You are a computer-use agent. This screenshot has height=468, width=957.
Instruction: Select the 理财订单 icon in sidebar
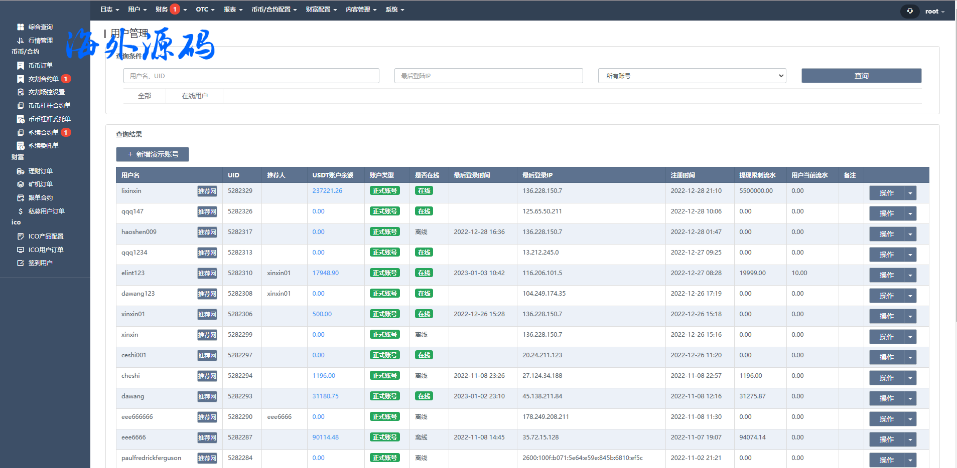click(x=21, y=171)
